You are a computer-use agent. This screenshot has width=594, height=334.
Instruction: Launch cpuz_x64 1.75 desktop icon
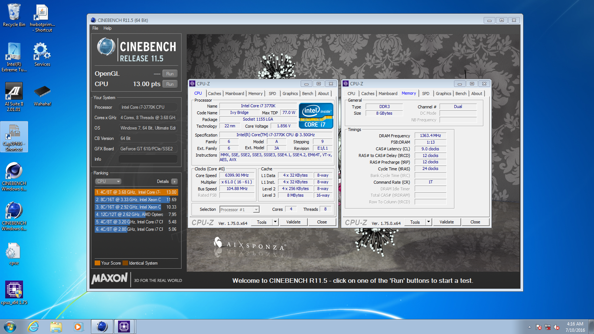tap(14, 293)
